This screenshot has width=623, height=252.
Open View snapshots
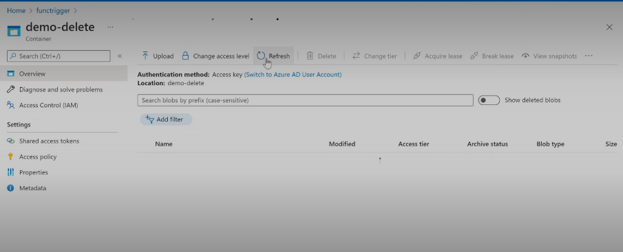coord(549,56)
